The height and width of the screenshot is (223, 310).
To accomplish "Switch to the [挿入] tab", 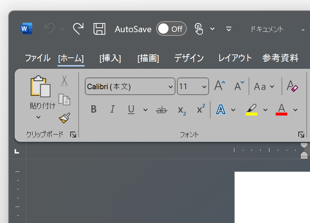I will (110, 58).
